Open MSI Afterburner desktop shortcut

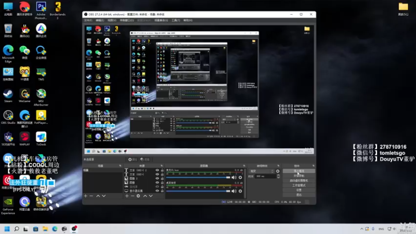click(x=41, y=97)
